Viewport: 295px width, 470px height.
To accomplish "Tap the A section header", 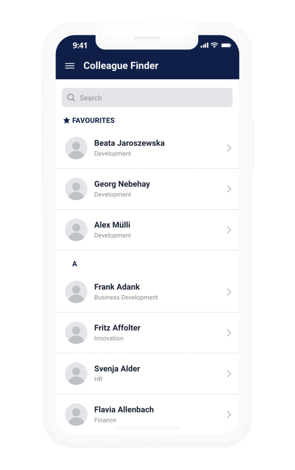I will pos(75,264).
